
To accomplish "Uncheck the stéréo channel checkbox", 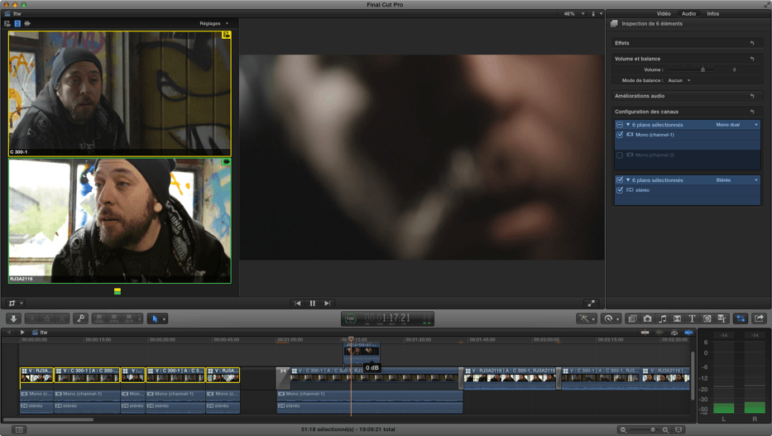I will tap(620, 190).
